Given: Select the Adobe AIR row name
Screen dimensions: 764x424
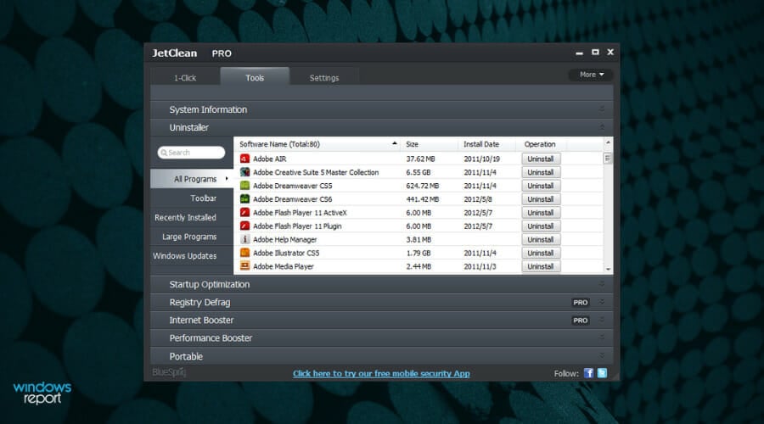Looking at the screenshot, I should pos(269,159).
